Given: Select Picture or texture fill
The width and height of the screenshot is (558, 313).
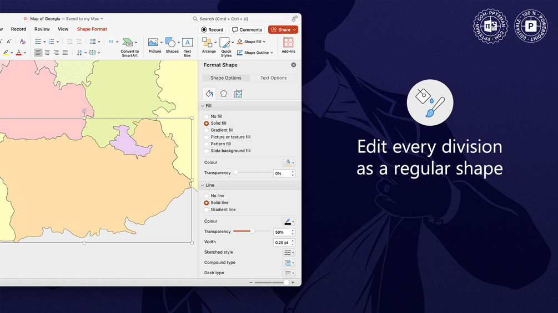Looking at the screenshot, I should pyautogui.click(x=207, y=137).
